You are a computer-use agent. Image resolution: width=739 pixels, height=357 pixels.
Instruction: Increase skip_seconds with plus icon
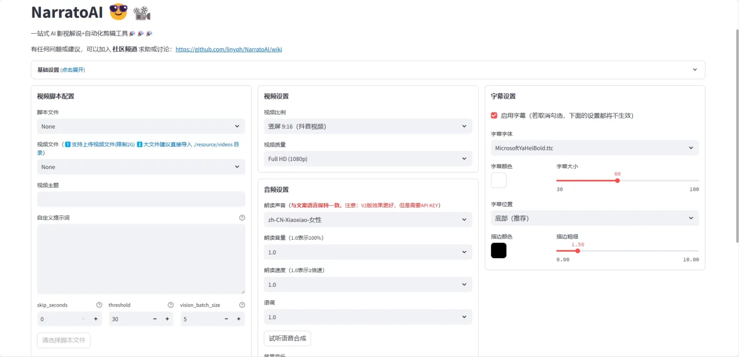click(x=96, y=319)
